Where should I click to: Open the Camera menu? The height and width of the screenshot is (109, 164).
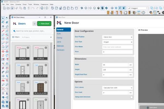click(18, 4)
